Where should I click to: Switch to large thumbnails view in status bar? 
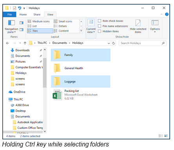(x=166, y=136)
